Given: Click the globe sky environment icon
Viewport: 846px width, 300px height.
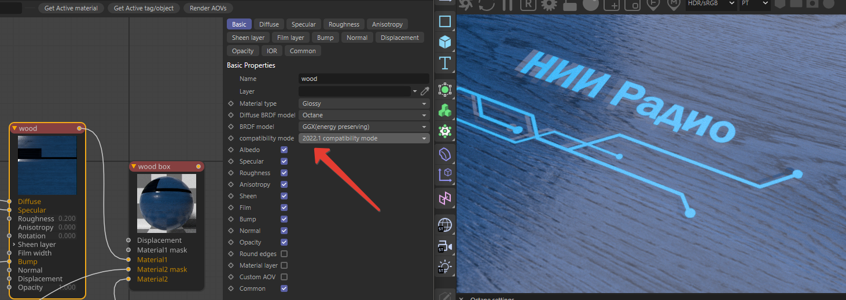Looking at the screenshot, I should pos(444,225).
